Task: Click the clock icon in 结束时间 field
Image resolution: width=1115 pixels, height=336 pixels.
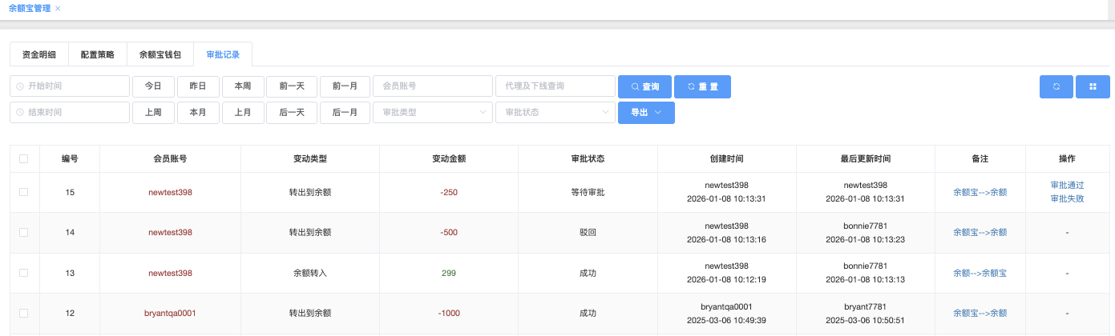Action: coord(20,113)
